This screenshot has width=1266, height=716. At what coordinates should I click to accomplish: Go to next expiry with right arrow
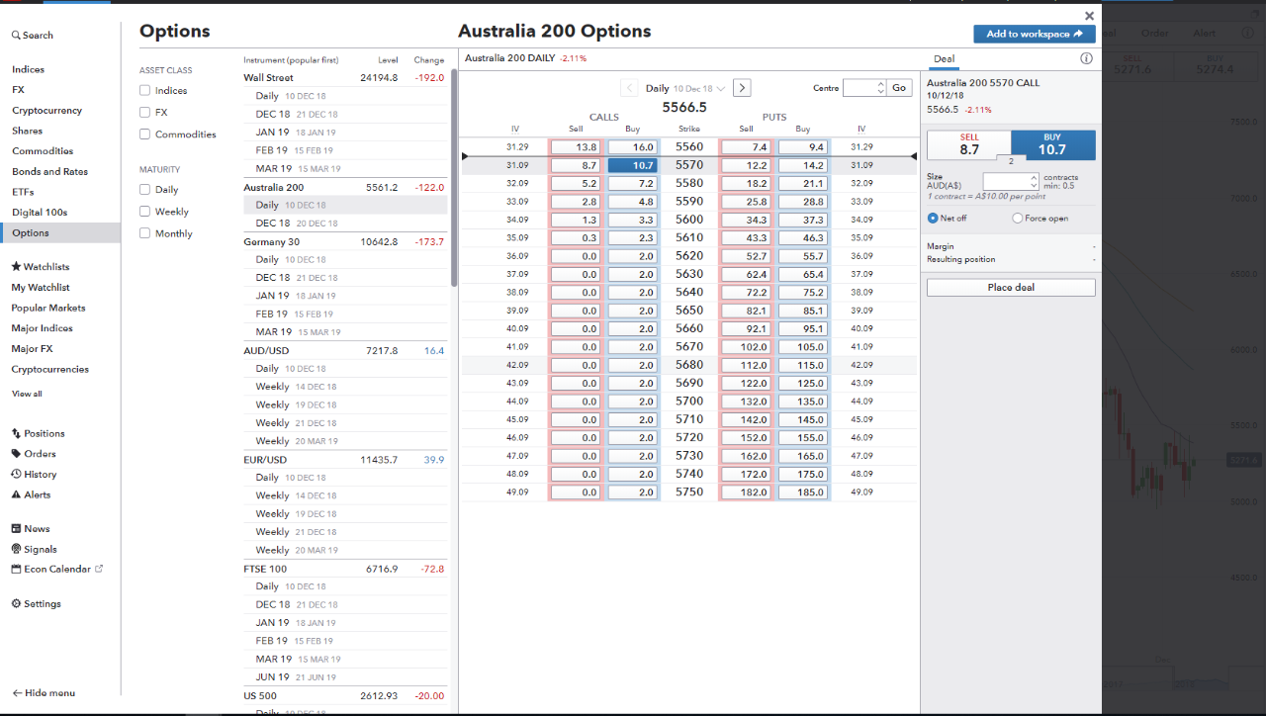[742, 88]
